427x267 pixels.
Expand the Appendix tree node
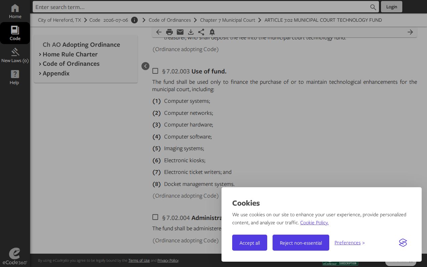40,73
